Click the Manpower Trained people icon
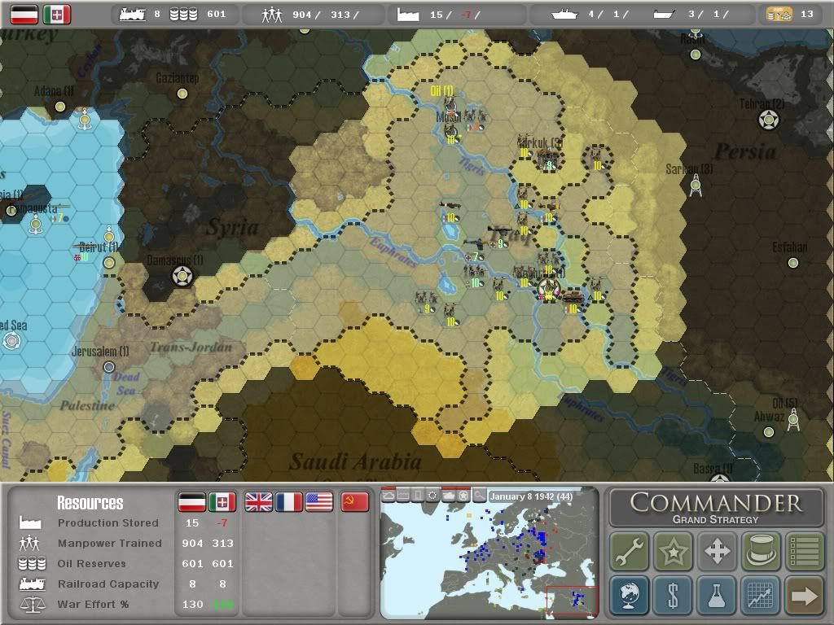834x625 pixels. coord(30,543)
